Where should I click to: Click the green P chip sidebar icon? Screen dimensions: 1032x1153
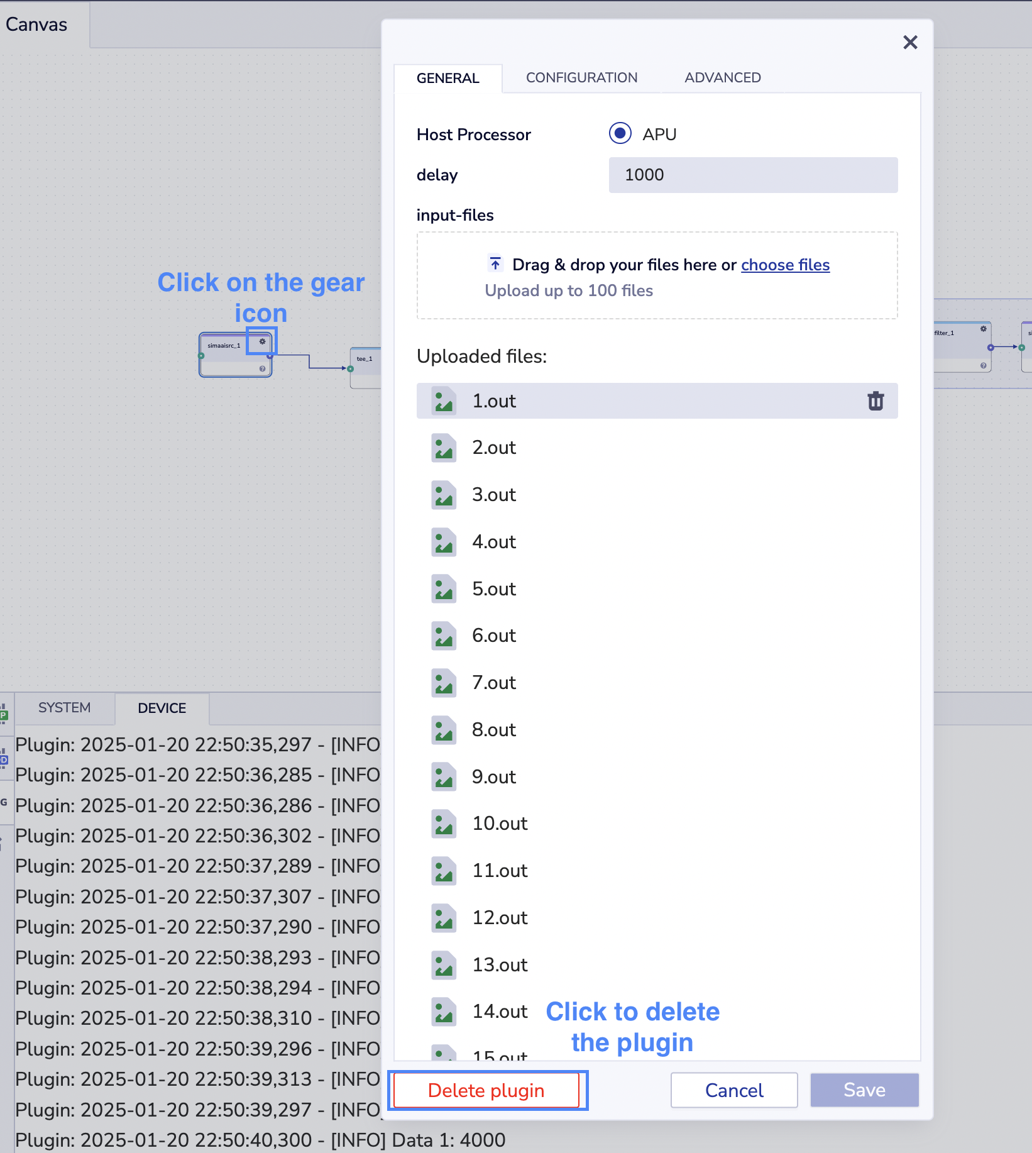(4, 715)
